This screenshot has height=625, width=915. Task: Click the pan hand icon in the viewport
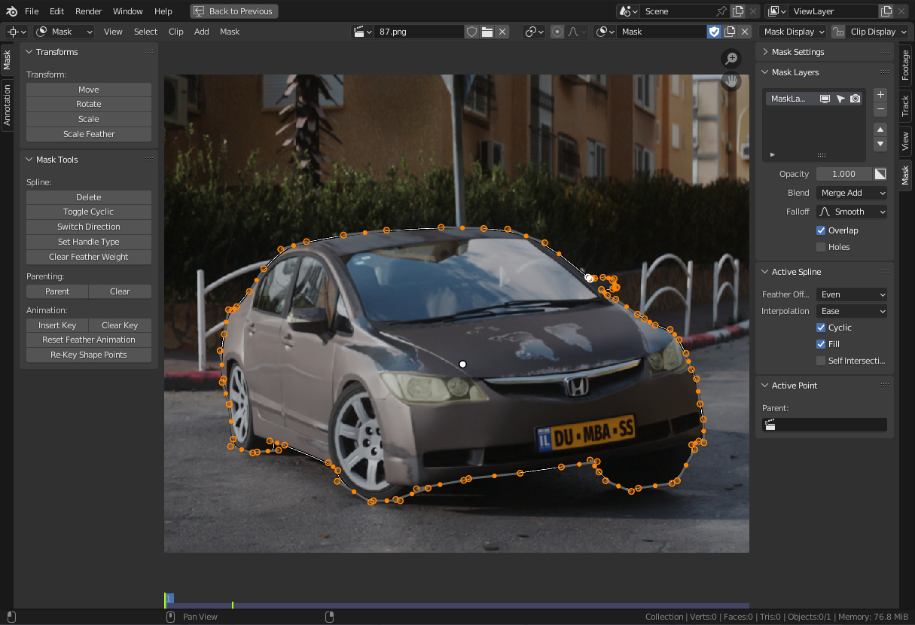(x=730, y=81)
